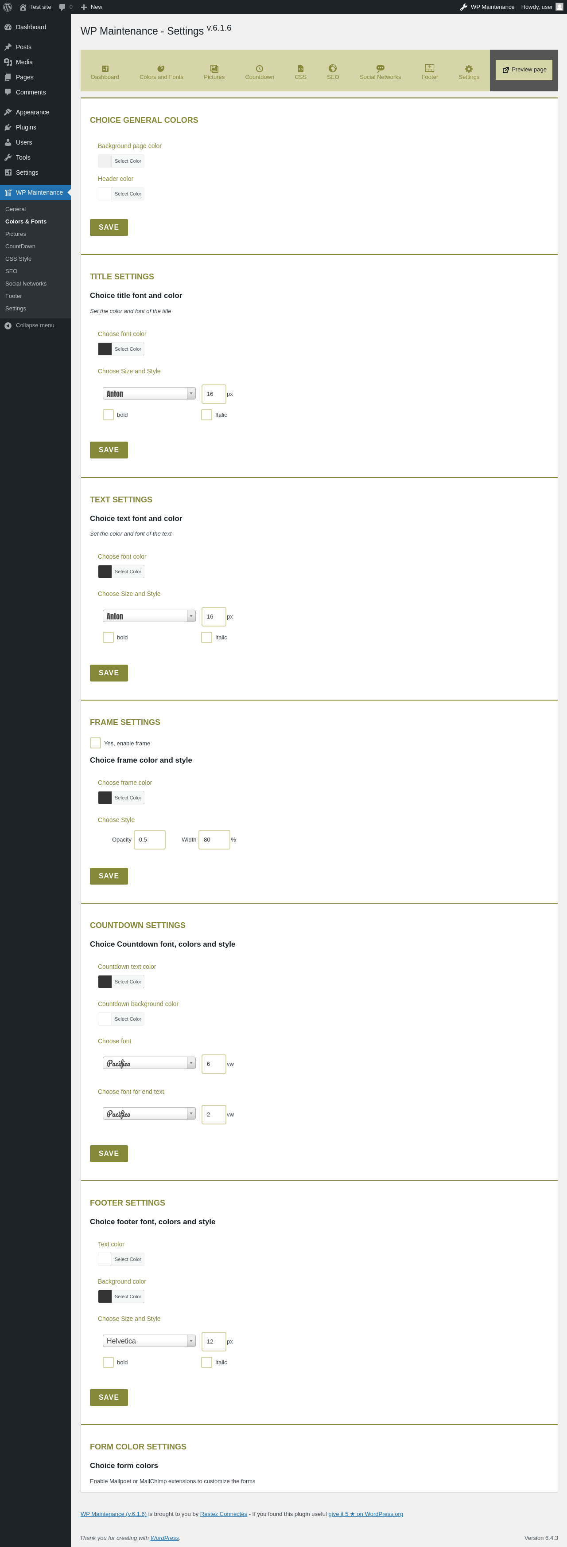Enable bold in Title Settings
Screen dimensions: 567x1547
tap(108, 415)
